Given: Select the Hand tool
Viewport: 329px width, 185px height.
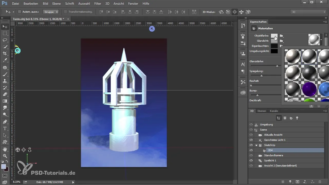Looking at the screenshot, I should coord(5,149).
